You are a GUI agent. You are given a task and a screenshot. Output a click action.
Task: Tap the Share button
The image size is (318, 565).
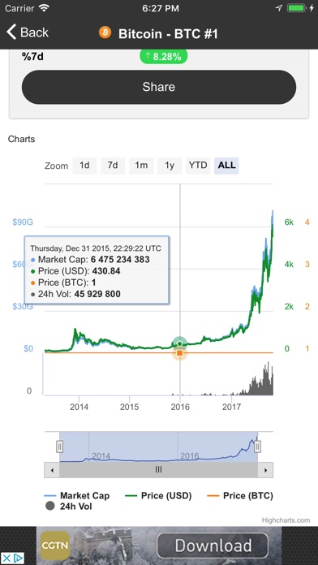pyautogui.click(x=159, y=87)
